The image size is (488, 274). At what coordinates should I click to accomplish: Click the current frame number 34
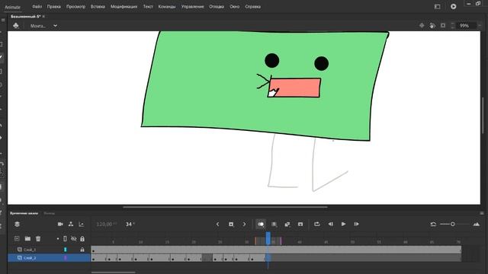[129, 224]
